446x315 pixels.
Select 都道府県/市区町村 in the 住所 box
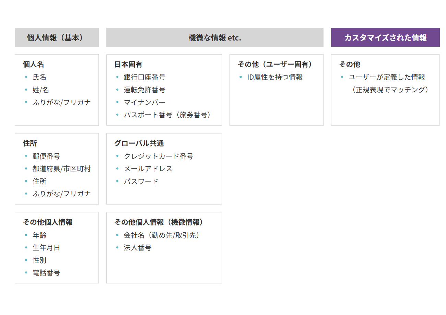(x=62, y=169)
